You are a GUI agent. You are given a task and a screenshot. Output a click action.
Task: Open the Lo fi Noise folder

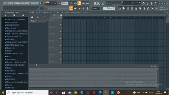11,71
